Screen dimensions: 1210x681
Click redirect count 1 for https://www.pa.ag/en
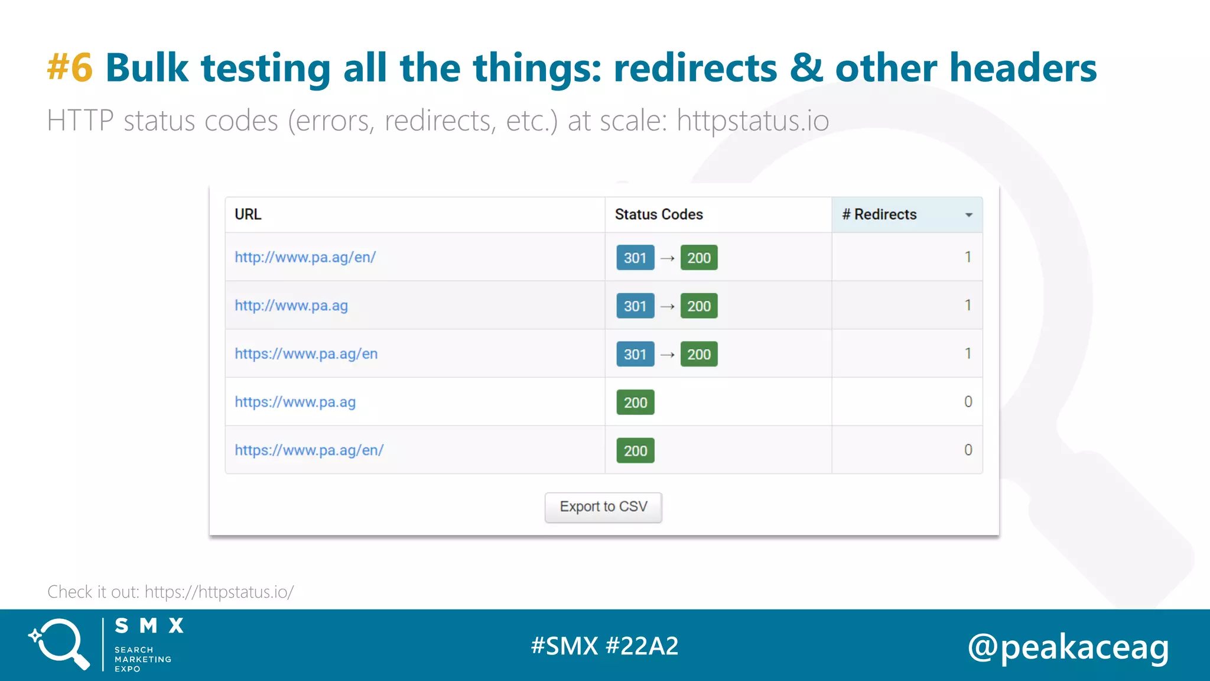(968, 354)
